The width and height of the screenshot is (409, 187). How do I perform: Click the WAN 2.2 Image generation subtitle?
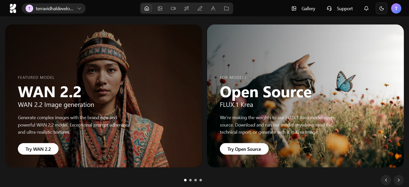click(56, 105)
